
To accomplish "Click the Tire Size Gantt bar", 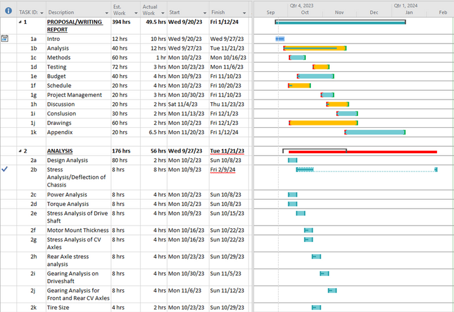I will click(x=316, y=308).
